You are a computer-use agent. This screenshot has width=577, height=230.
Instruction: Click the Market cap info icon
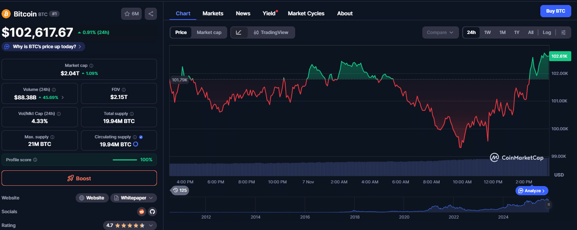tap(91, 66)
